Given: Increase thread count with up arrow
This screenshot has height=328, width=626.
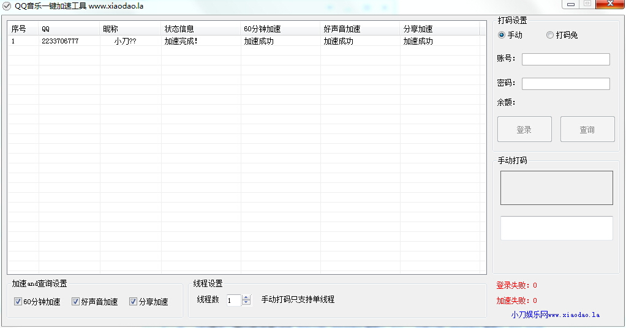Looking at the screenshot, I should tap(246, 297).
